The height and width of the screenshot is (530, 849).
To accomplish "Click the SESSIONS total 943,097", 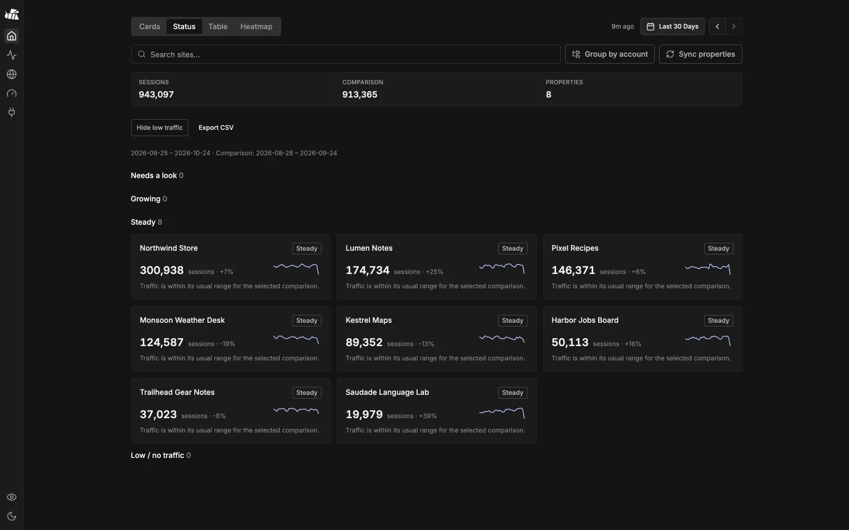I will tap(156, 94).
